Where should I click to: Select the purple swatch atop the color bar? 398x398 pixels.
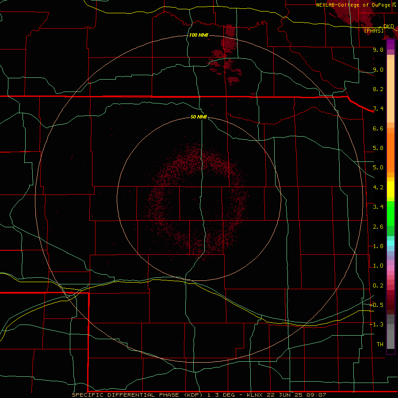point(390,44)
